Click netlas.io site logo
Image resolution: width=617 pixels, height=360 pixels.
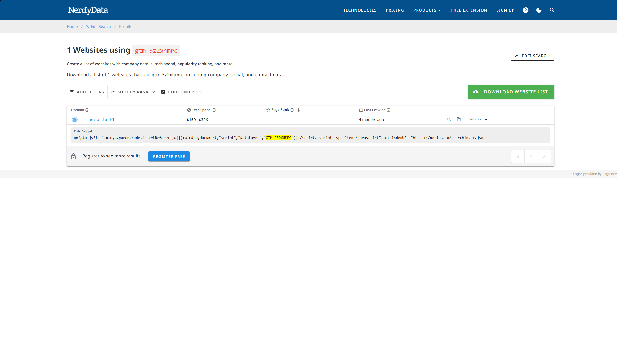(x=74, y=120)
